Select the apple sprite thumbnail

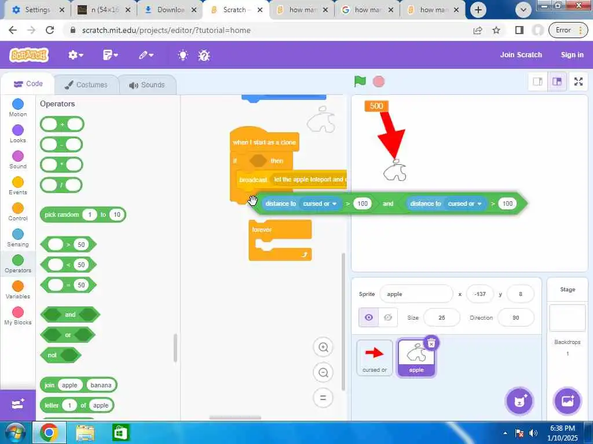click(x=416, y=357)
